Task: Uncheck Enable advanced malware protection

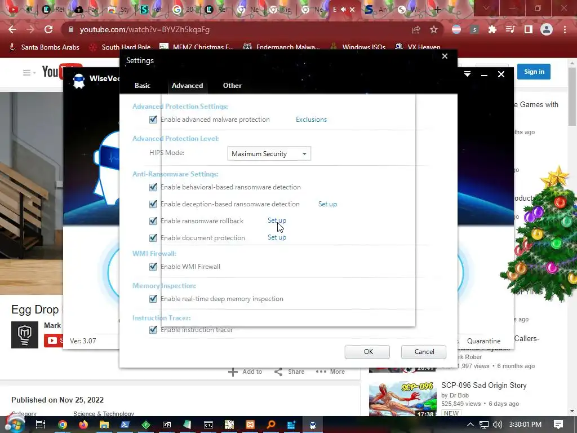Action: point(153,120)
